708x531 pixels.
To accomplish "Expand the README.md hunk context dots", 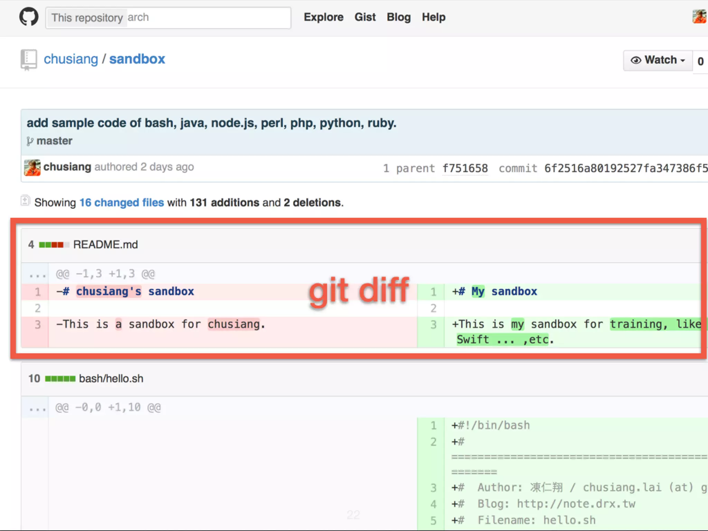I will tap(37, 274).
